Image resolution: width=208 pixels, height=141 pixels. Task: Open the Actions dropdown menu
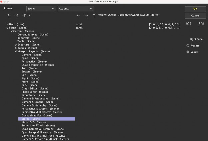(75, 9)
